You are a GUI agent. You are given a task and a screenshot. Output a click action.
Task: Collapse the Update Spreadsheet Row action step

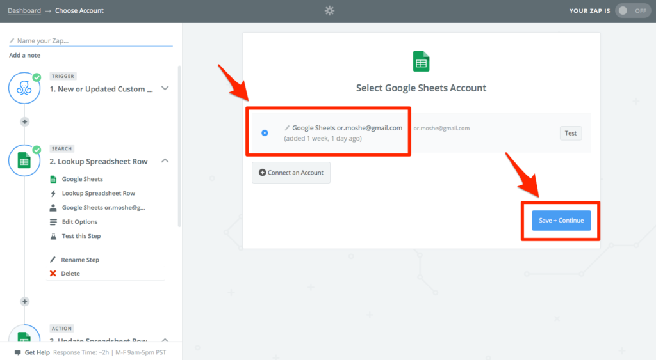click(x=165, y=340)
